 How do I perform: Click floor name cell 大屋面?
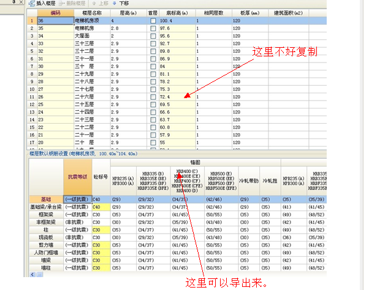click(x=92, y=36)
